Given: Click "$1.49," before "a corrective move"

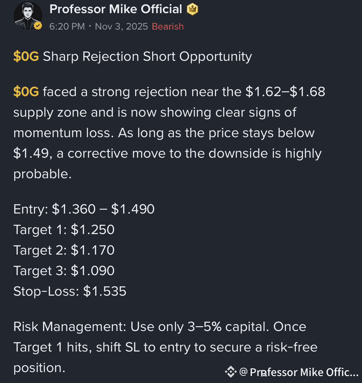Looking at the screenshot, I should point(33,154).
